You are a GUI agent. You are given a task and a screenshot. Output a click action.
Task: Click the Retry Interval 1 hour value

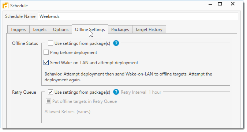click(155, 92)
